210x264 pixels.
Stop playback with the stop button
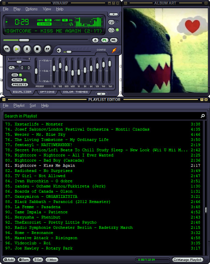37,49
